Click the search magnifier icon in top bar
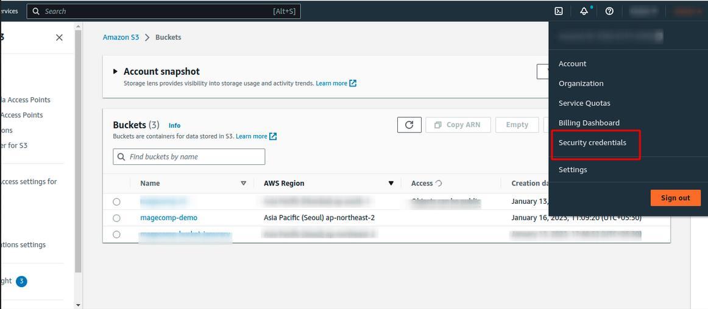The image size is (708, 309). click(36, 12)
